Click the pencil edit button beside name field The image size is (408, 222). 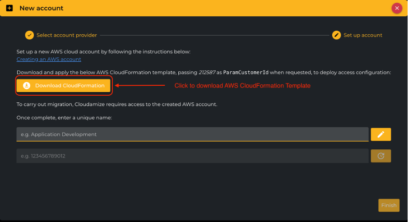click(380, 134)
